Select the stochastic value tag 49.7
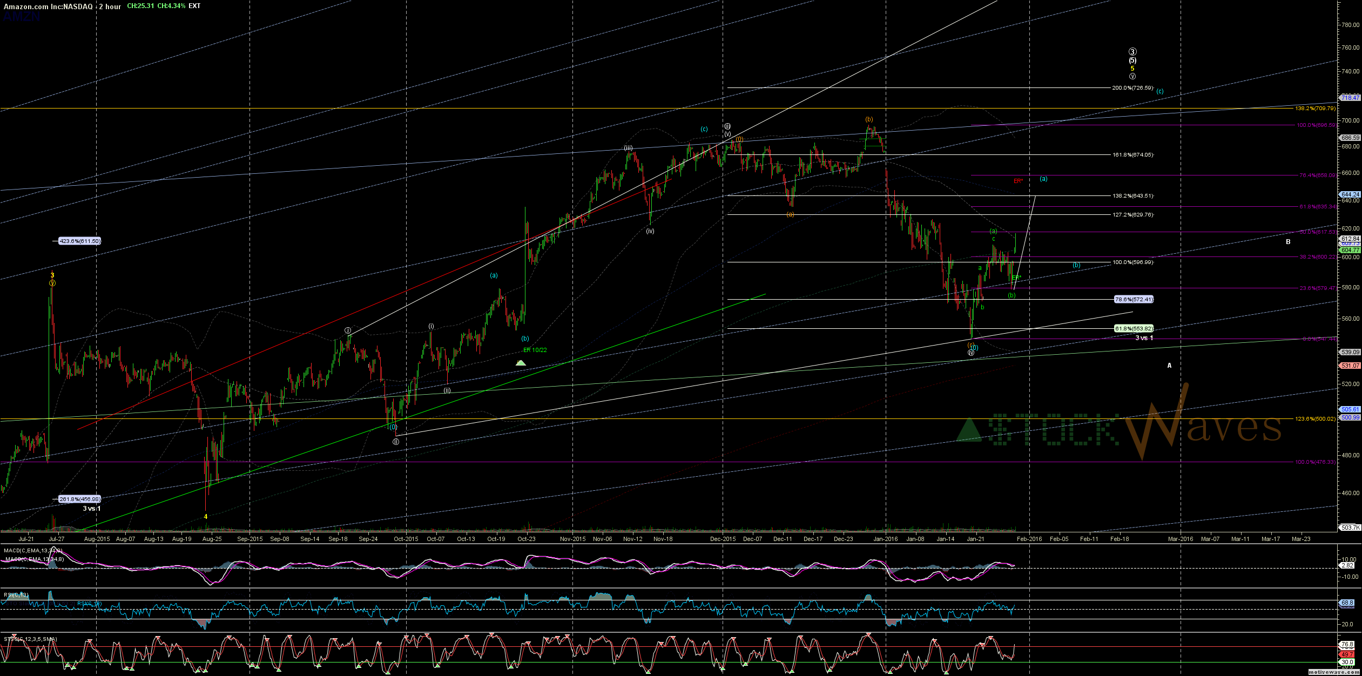Viewport: 1362px width, 676px height. pos(1347,654)
